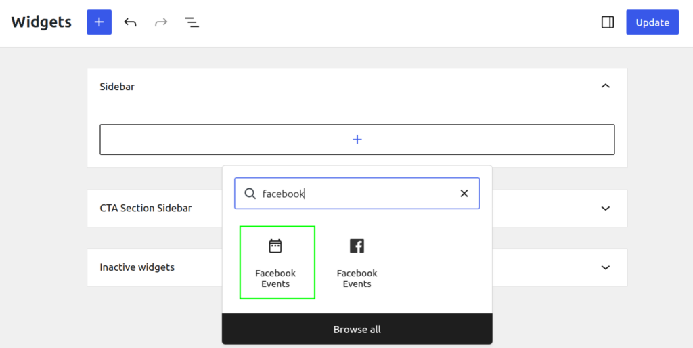Click inside the block search field

(x=357, y=193)
